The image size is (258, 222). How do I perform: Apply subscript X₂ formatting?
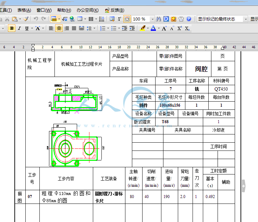coord(187,28)
